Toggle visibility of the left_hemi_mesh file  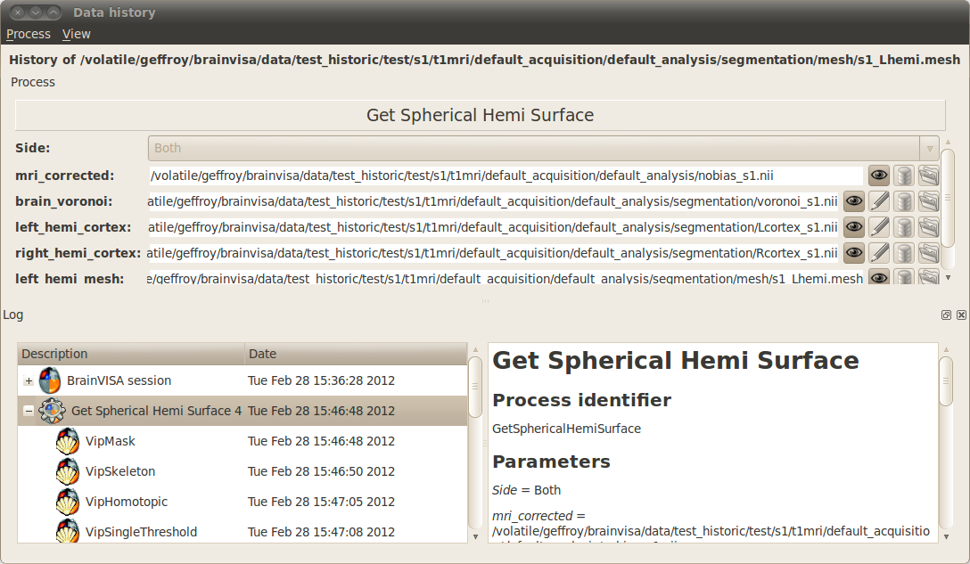point(878,278)
